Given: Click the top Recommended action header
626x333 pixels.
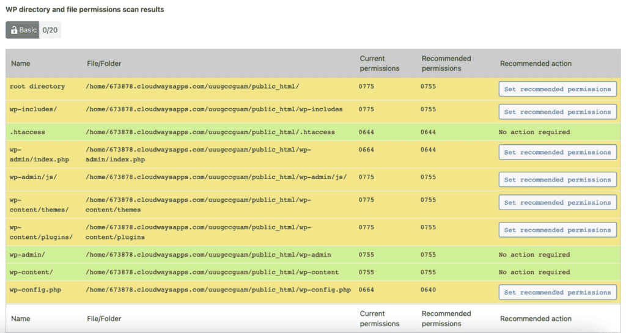Looking at the screenshot, I should click(x=536, y=64).
